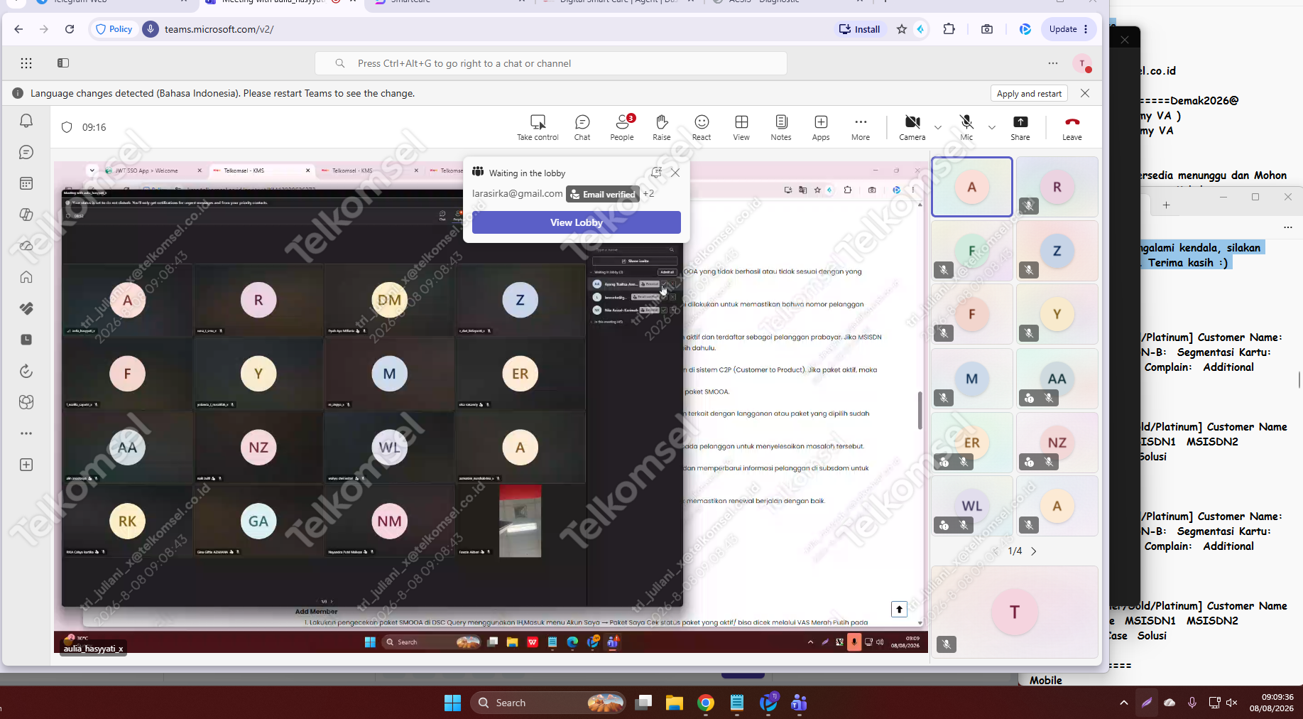Image resolution: width=1303 pixels, height=719 pixels.
Task: Open meeting Apps
Action: tap(821, 127)
